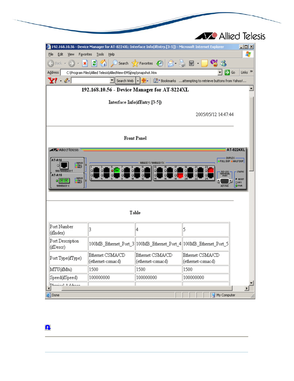Click the horizontal scrollbar left arrow
This screenshot has width=294, height=381.
(49, 288)
